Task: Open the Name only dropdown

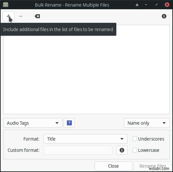Action: pos(147,123)
